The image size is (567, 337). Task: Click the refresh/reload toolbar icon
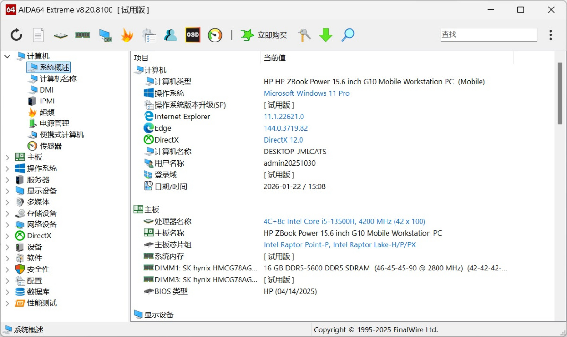click(16, 34)
